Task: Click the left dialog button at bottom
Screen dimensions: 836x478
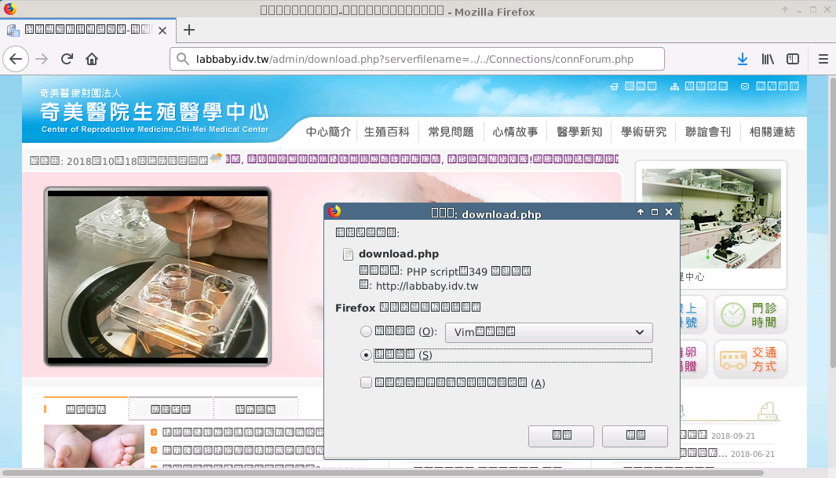Action: pos(561,436)
